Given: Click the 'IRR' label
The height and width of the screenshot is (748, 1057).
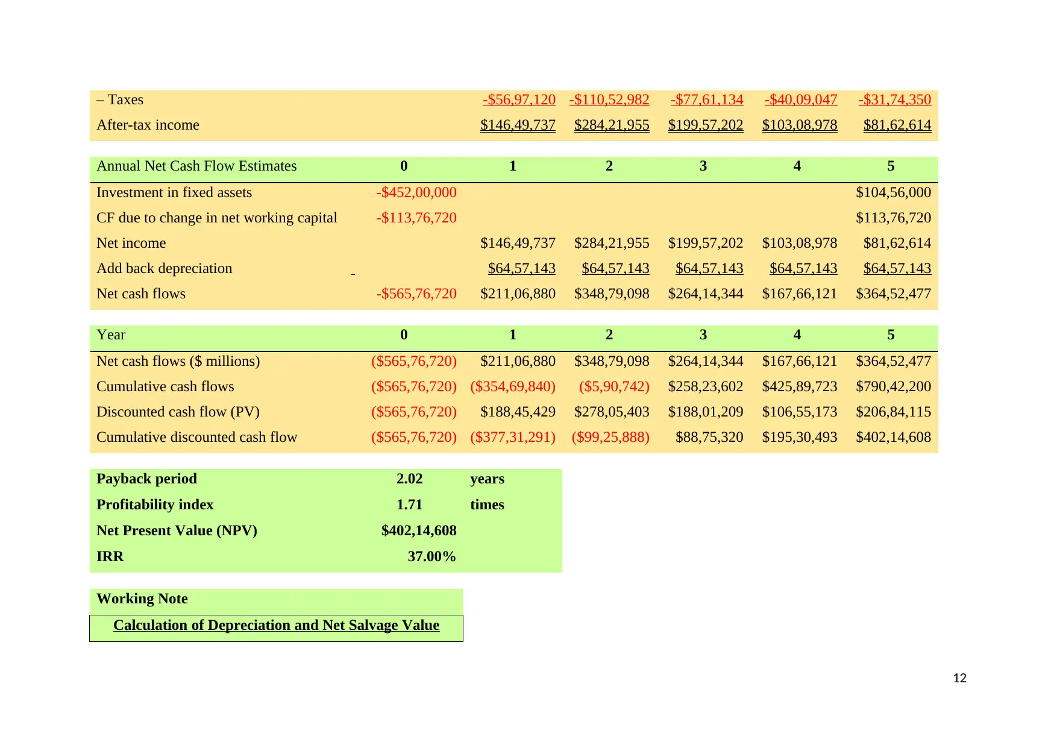Looking at the screenshot, I should click(x=110, y=557).
